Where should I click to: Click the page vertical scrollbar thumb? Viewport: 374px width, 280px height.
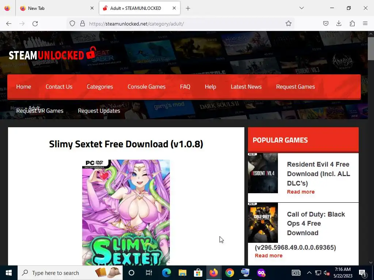[371, 48]
